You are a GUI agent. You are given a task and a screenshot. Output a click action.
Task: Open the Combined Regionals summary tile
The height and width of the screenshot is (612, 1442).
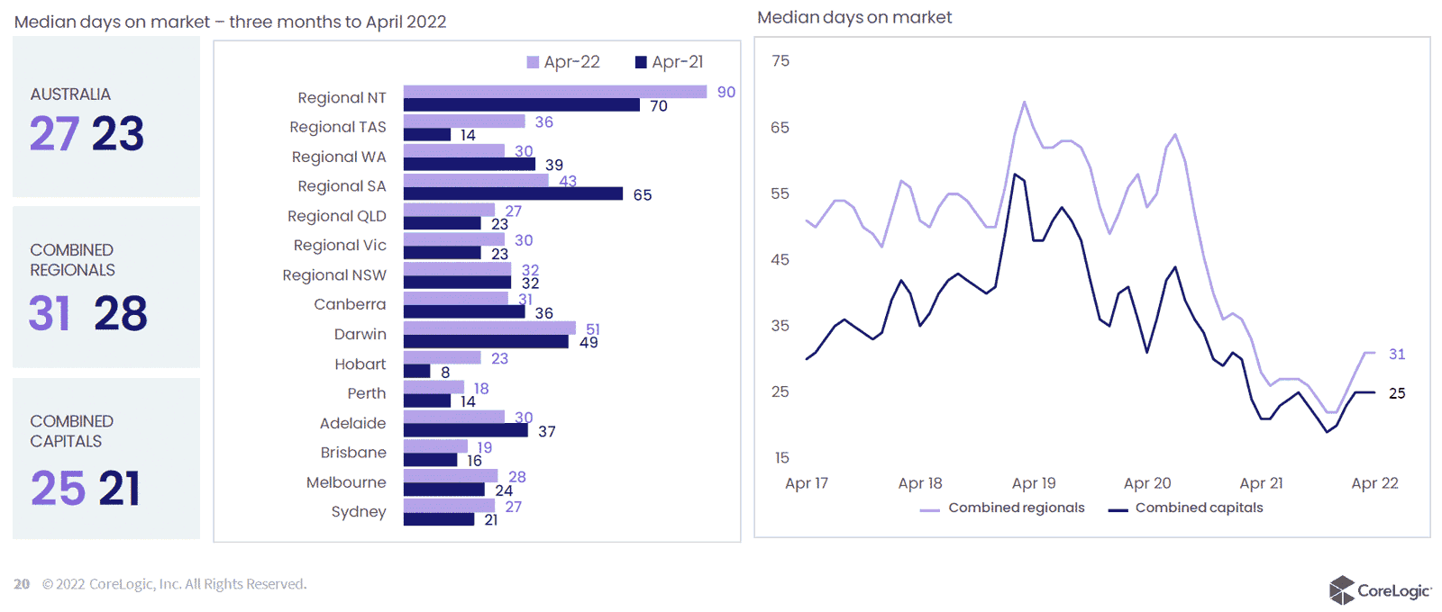(x=106, y=287)
